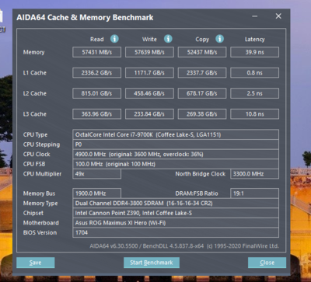Minimize the AIDA64 benchmark window

click(x=255, y=16)
